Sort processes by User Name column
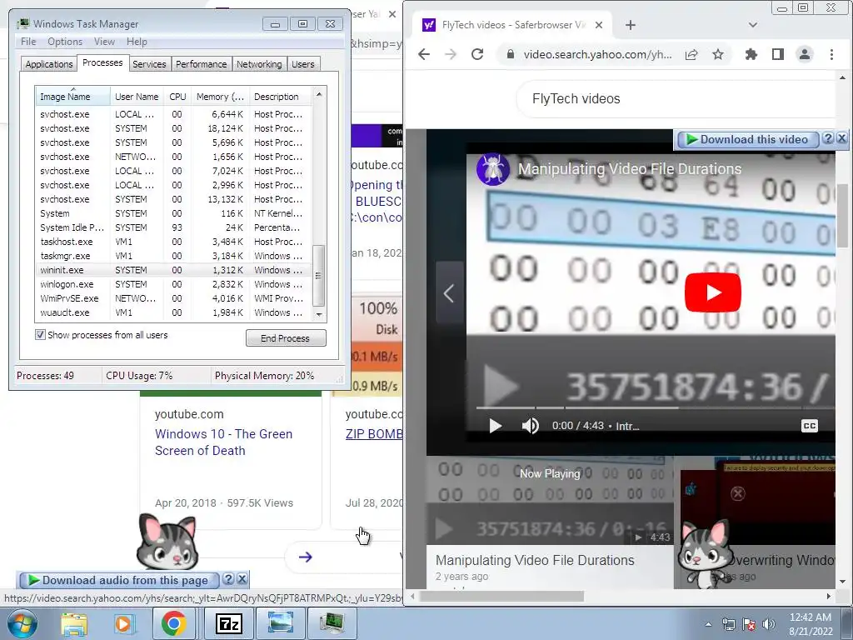Viewport: 853px width, 640px height. [x=137, y=97]
